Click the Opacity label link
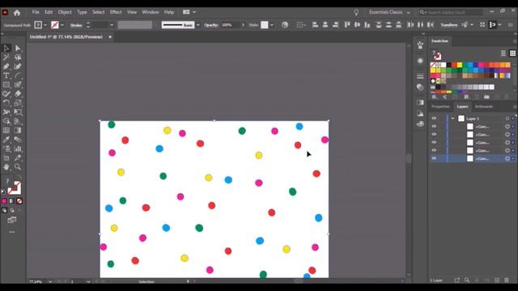This screenshot has height=291, width=518. point(210,25)
